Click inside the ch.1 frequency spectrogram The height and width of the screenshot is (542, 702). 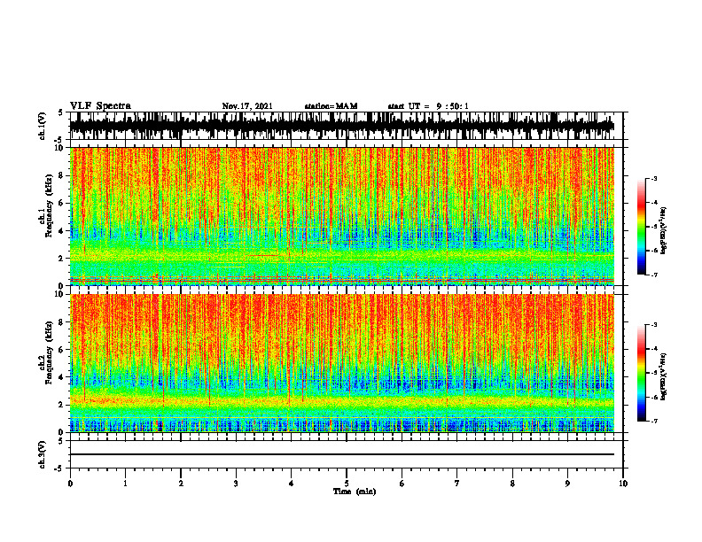point(342,216)
